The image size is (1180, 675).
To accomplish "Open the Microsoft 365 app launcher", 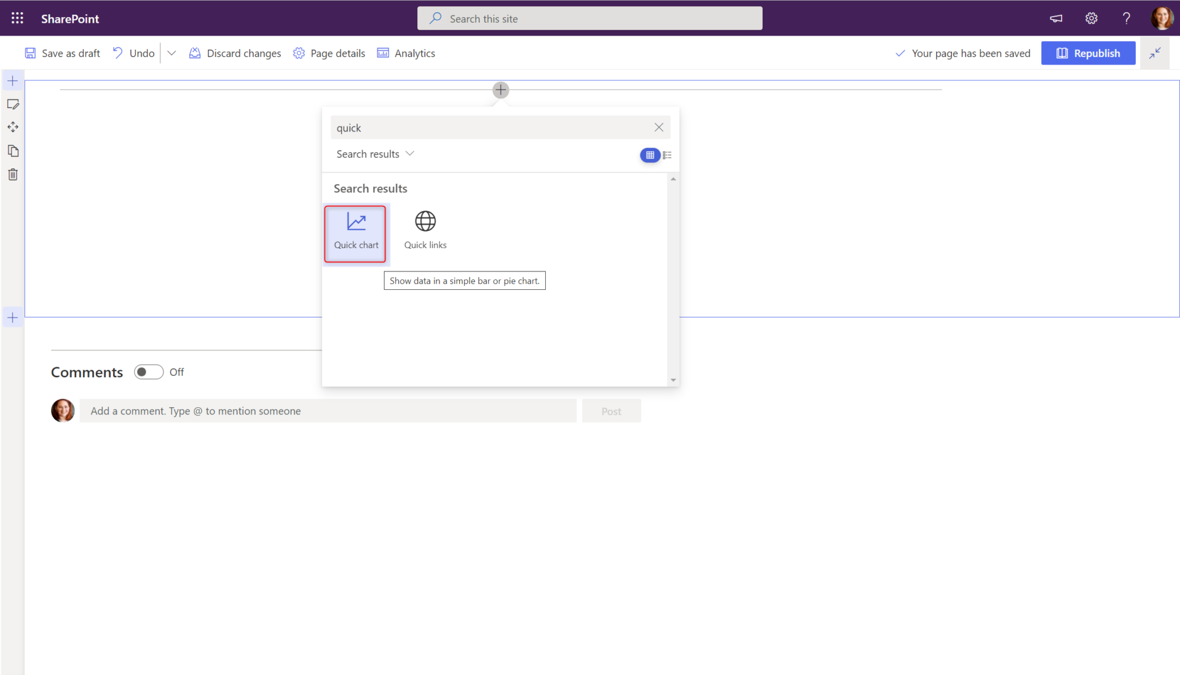I will click(17, 18).
